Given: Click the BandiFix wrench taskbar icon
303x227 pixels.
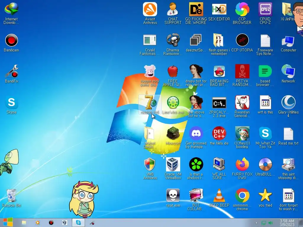Looking at the screenshot, I should pos(92,223).
